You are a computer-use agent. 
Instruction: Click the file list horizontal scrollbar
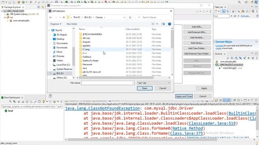(x=117, y=78)
